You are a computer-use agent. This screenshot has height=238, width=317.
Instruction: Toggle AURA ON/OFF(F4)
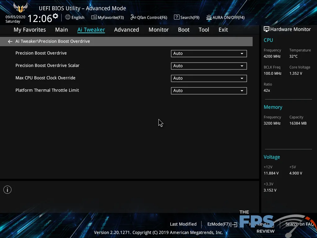click(225, 17)
